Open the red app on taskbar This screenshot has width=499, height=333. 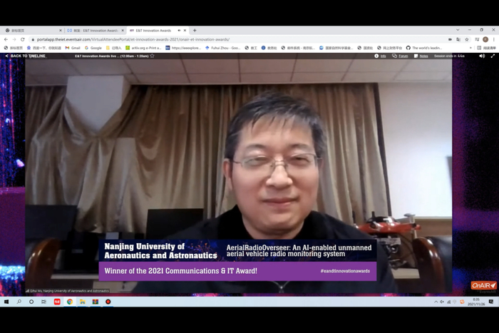pyautogui.click(x=57, y=302)
